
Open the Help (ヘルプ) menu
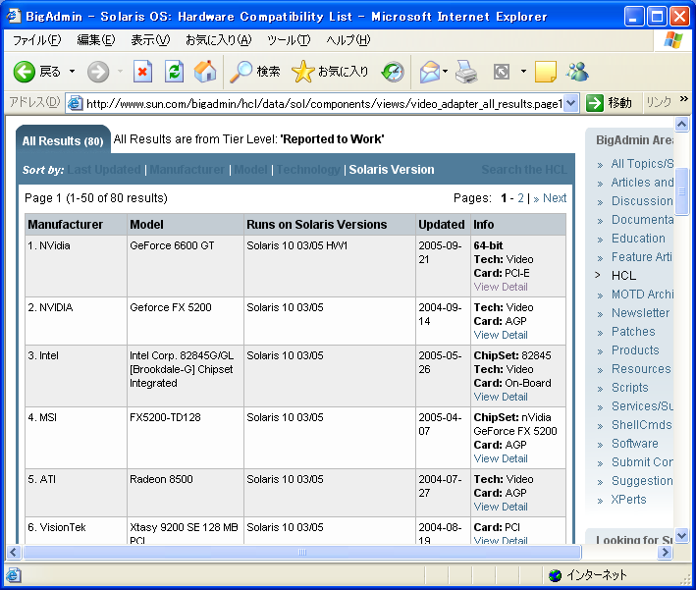click(x=348, y=40)
